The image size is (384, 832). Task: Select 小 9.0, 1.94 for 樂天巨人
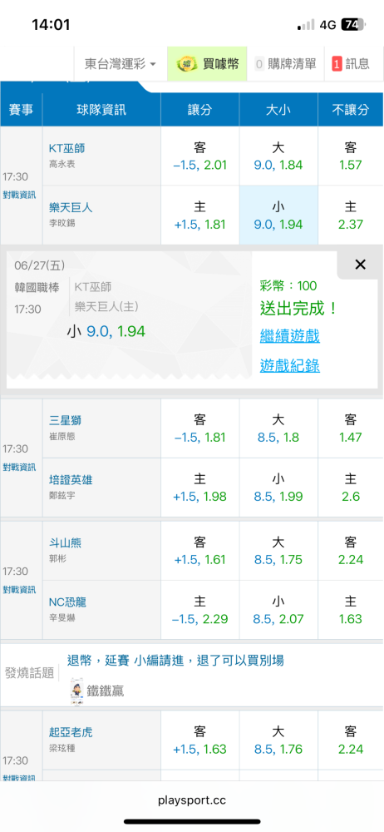click(x=278, y=215)
